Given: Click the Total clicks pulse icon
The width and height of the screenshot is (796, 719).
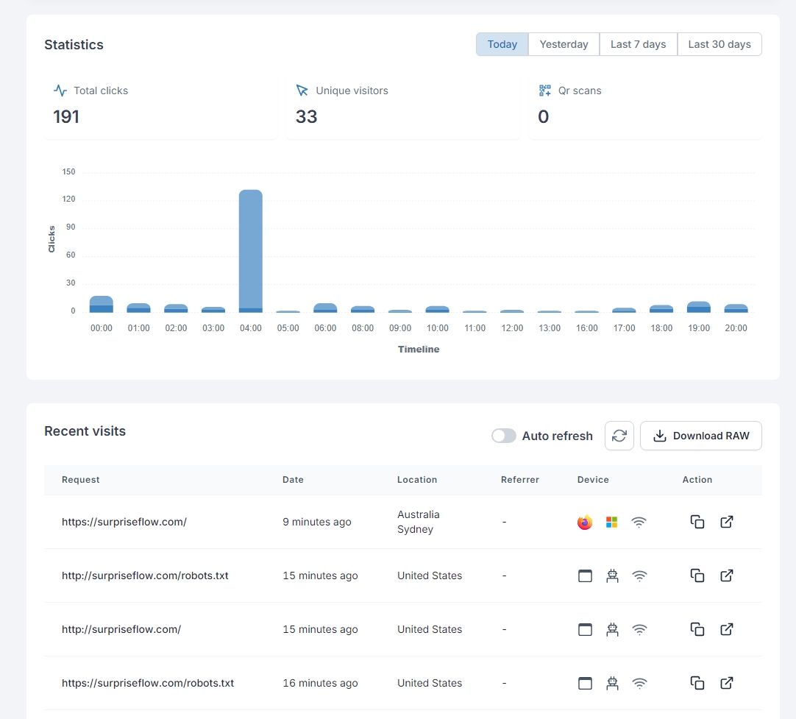Looking at the screenshot, I should point(60,91).
